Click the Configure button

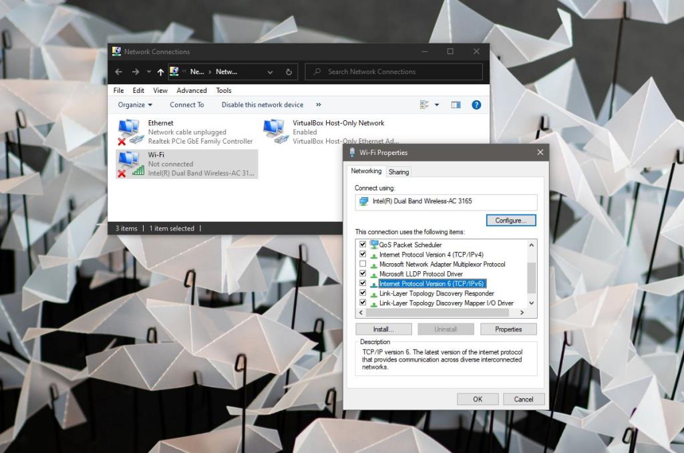[510, 220]
